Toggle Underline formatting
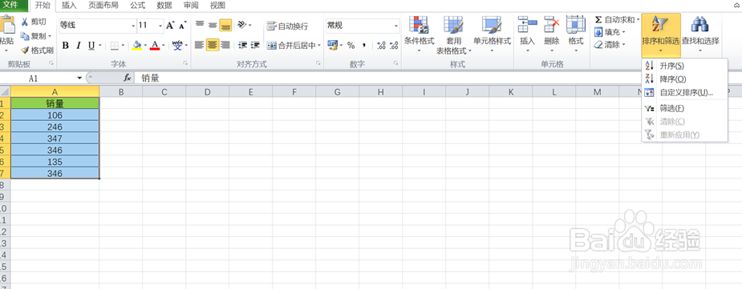742x289 pixels. tap(91, 46)
